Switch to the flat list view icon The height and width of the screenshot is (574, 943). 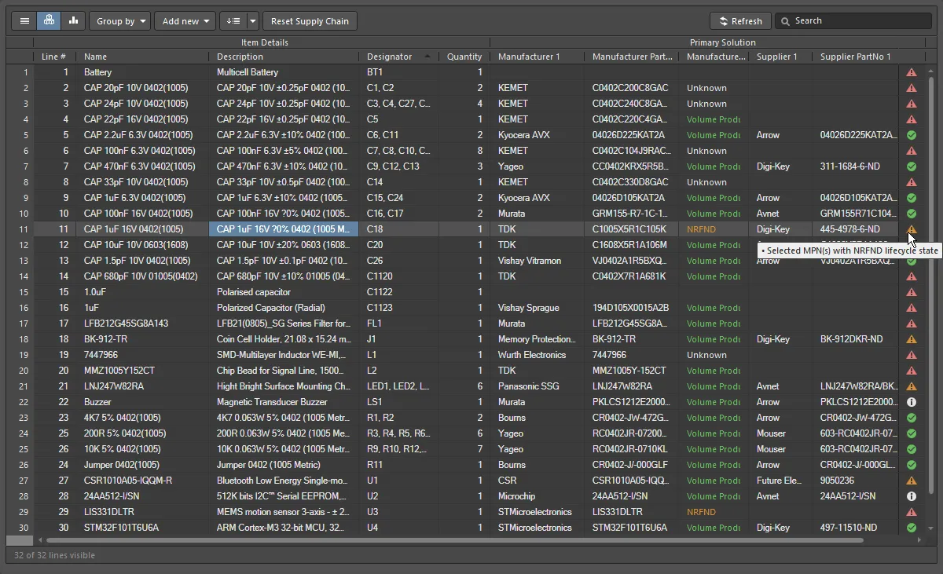pos(24,21)
